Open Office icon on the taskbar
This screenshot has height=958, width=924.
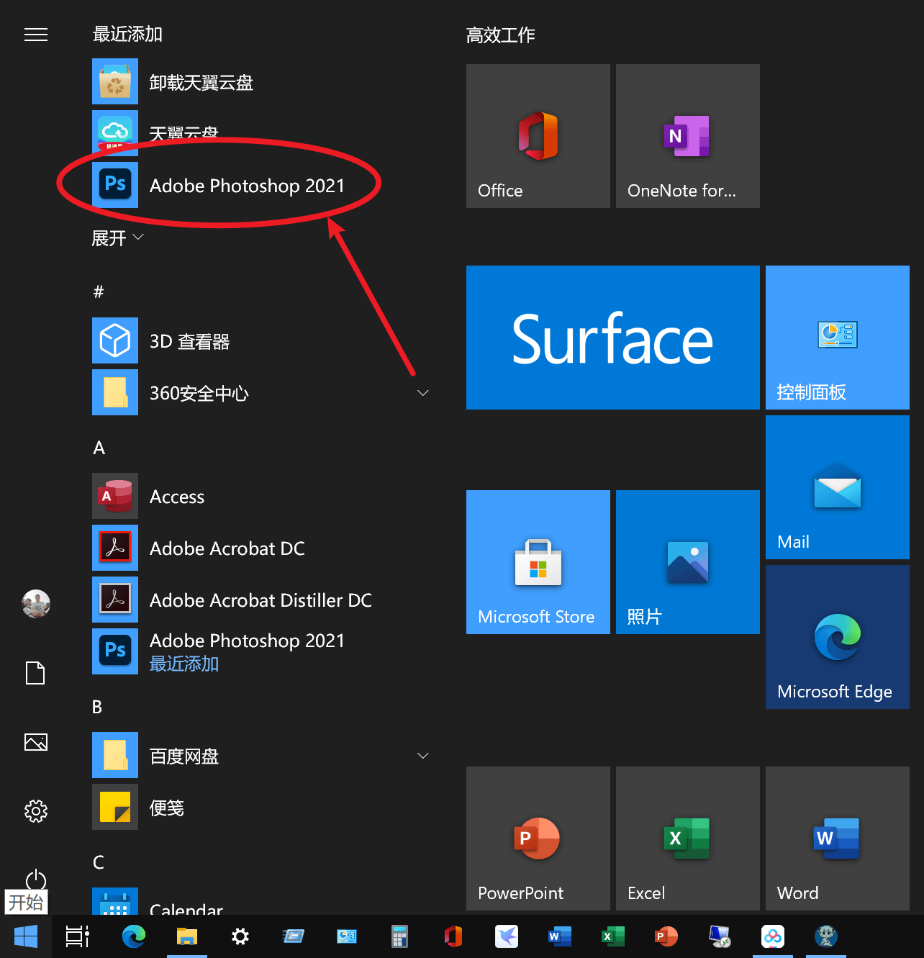[x=453, y=936]
